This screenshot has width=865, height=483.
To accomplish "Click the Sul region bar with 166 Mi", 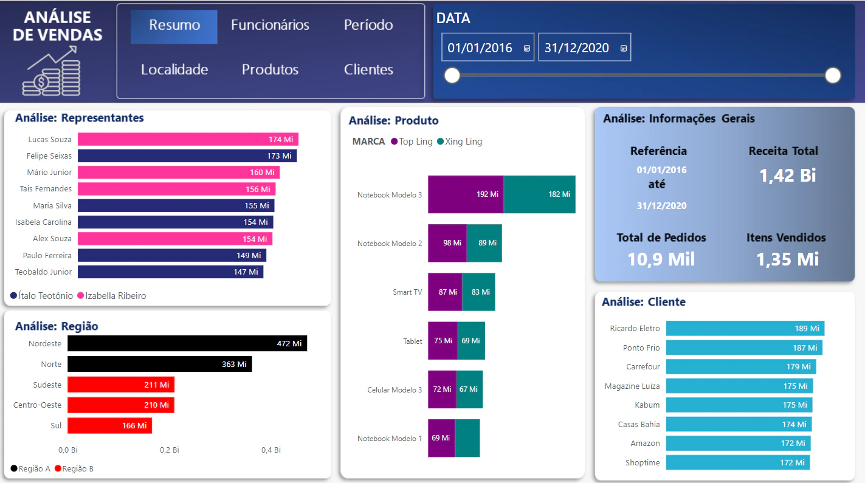I will pyautogui.click(x=109, y=426).
